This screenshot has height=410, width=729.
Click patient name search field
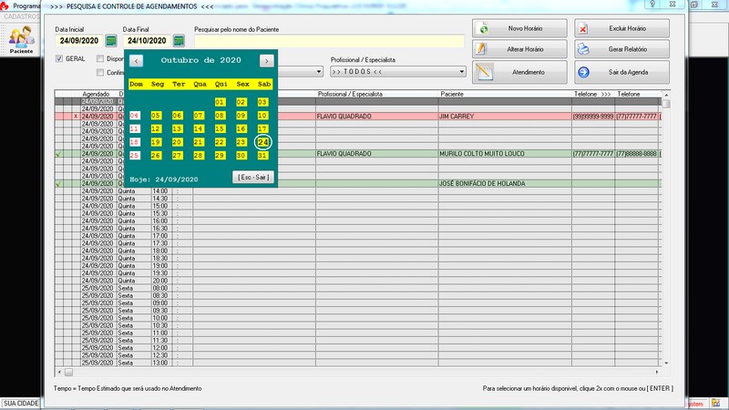pyautogui.click(x=329, y=41)
